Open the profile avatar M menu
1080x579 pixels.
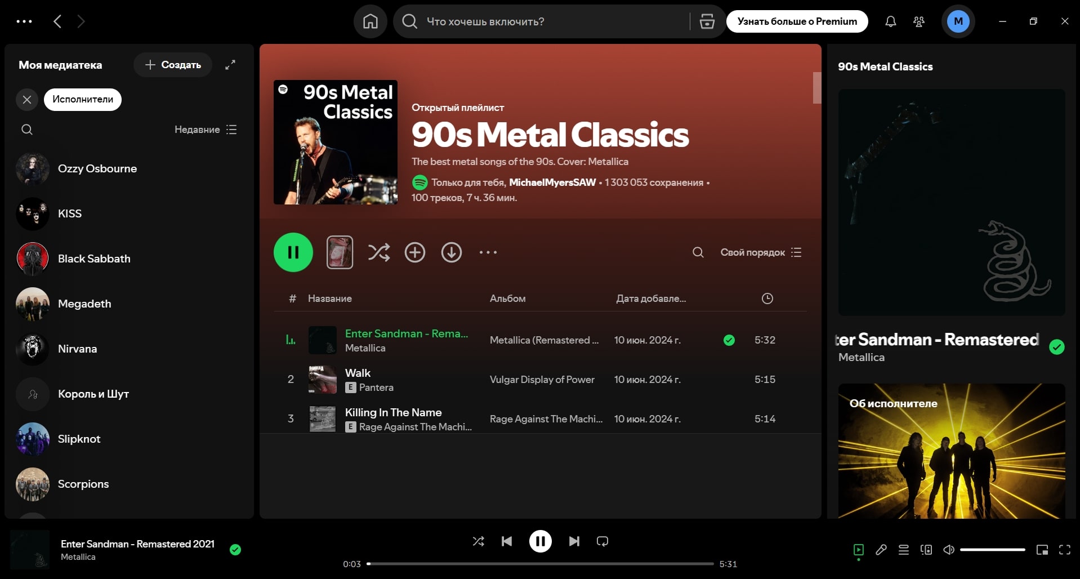[958, 21]
